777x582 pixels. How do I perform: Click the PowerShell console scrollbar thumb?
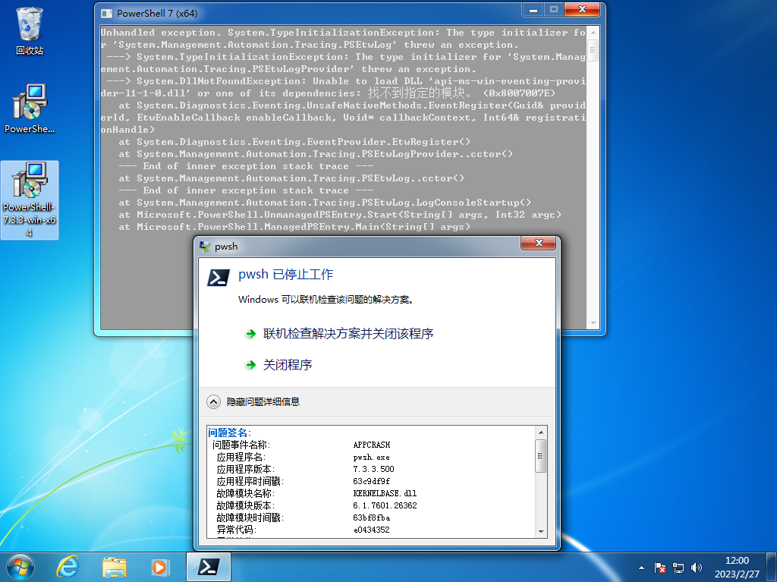tap(593, 50)
